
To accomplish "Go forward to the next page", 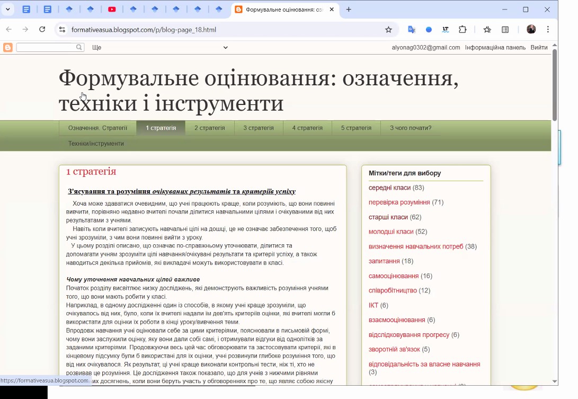I will click(x=25, y=30).
